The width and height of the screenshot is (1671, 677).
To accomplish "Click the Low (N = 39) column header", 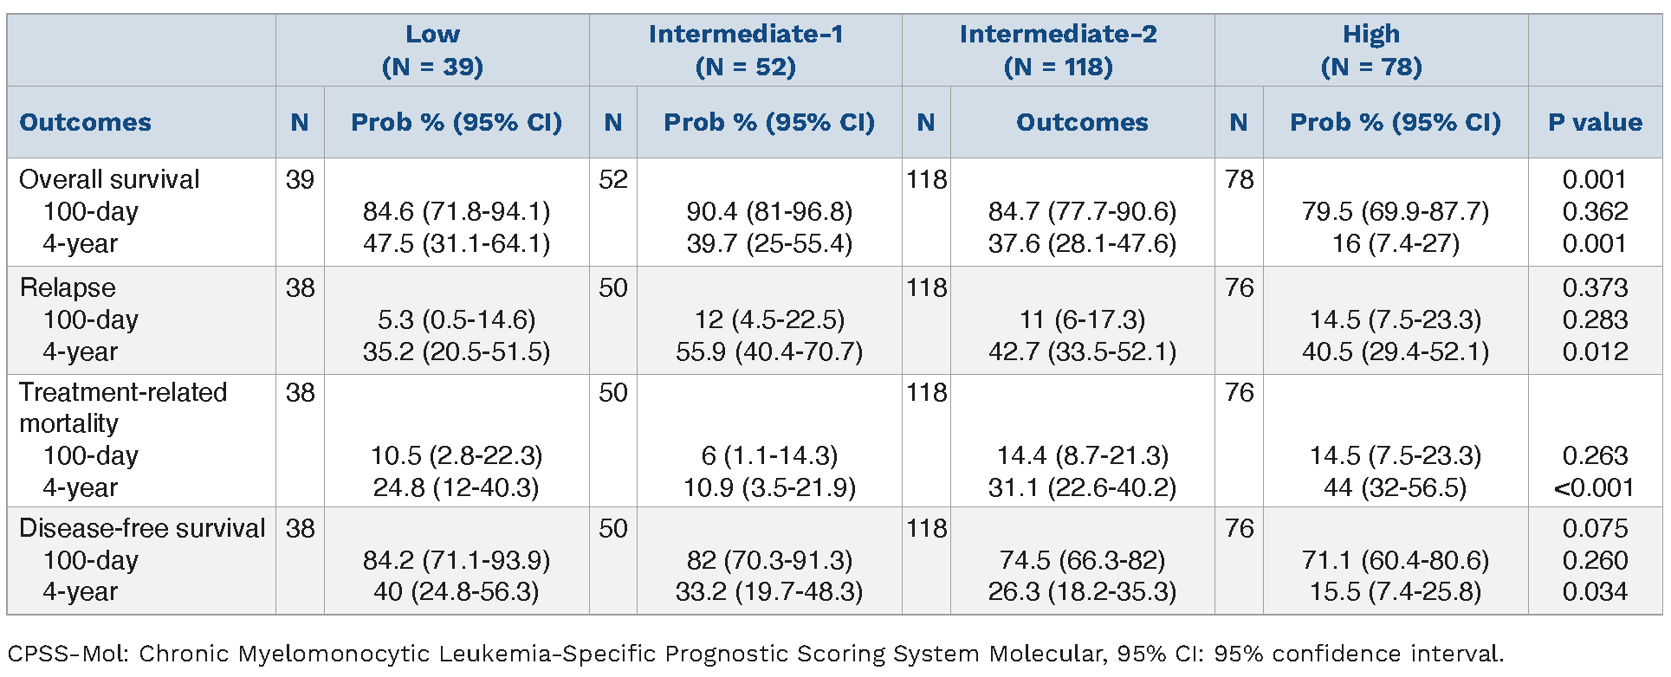I will pyautogui.click(x=432, y=50).
